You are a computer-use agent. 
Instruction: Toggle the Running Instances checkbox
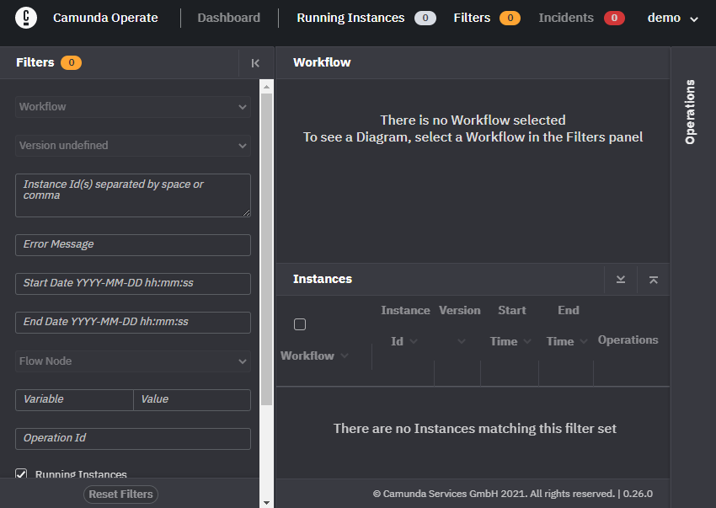click(x=21, y=473)
